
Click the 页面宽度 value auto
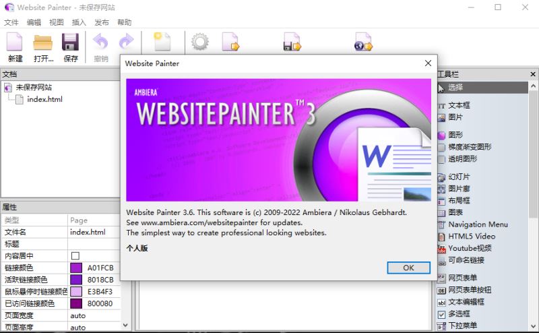[x=94, y=315]
